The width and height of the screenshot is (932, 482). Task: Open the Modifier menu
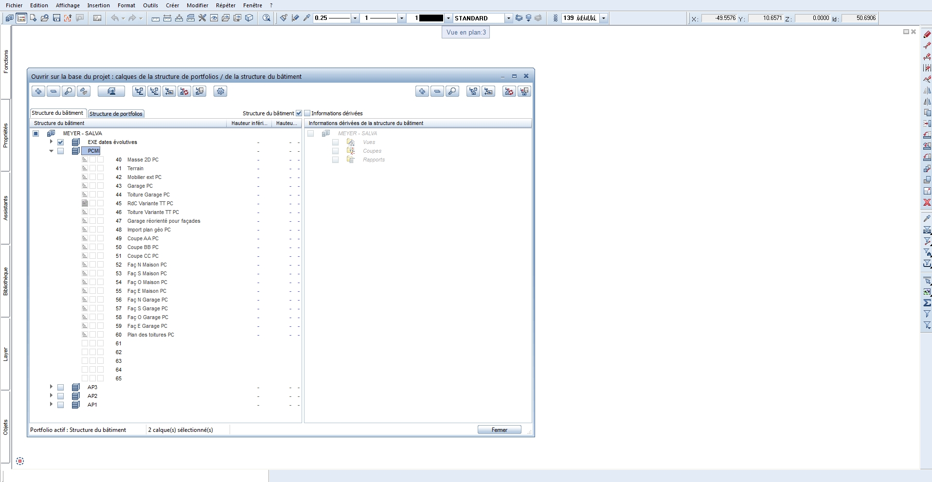pyautogui.click(x=197, y=5)
